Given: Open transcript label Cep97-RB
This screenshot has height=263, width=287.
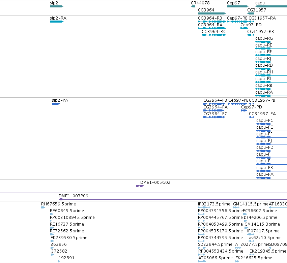Looking at the screenshot, I should click(237, 18).
